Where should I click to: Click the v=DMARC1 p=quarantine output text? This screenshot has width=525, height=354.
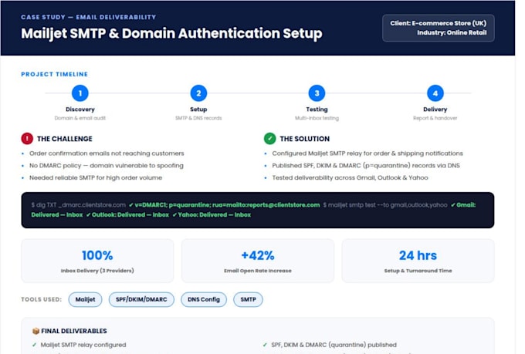[x=225, y=205]
